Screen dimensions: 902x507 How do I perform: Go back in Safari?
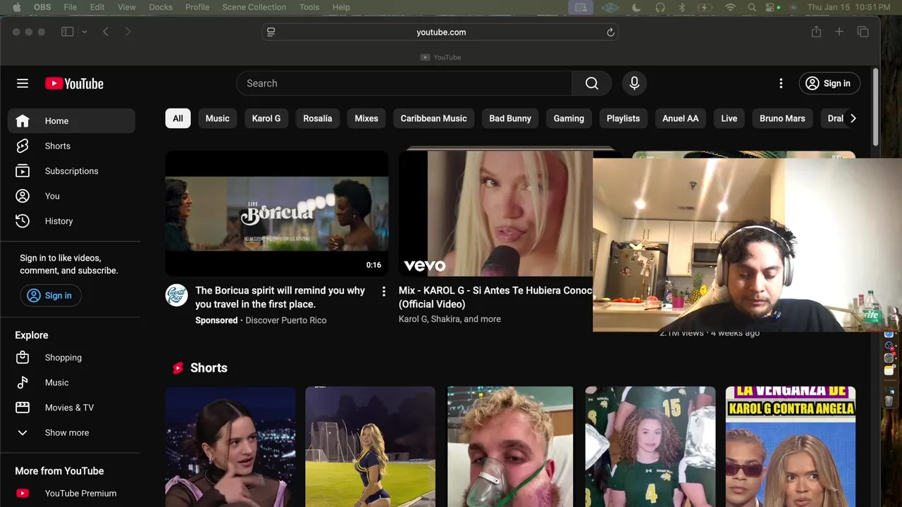106,32
